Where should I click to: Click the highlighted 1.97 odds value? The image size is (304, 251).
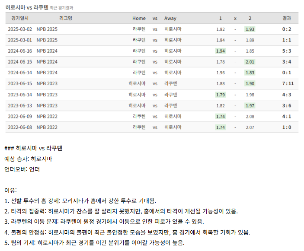[x=250, y=105]
